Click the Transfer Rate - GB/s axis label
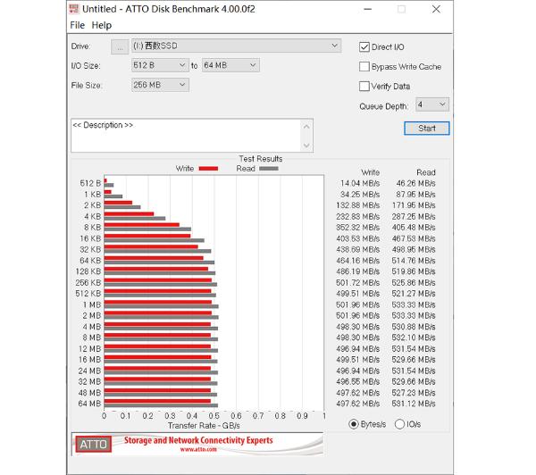536x475 pixels. [x=204, y=426]
